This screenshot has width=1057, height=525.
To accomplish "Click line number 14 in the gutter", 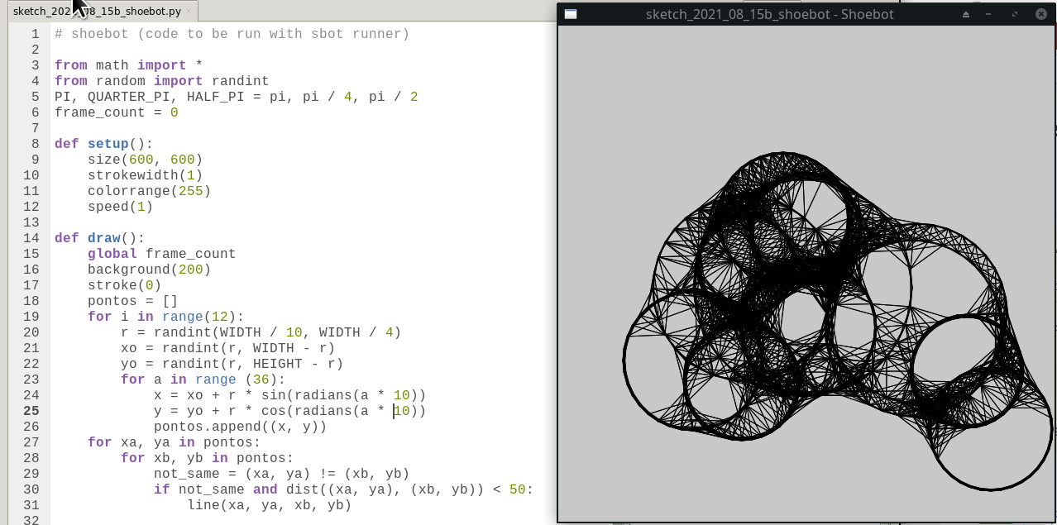I will click(x=31, y=238).
